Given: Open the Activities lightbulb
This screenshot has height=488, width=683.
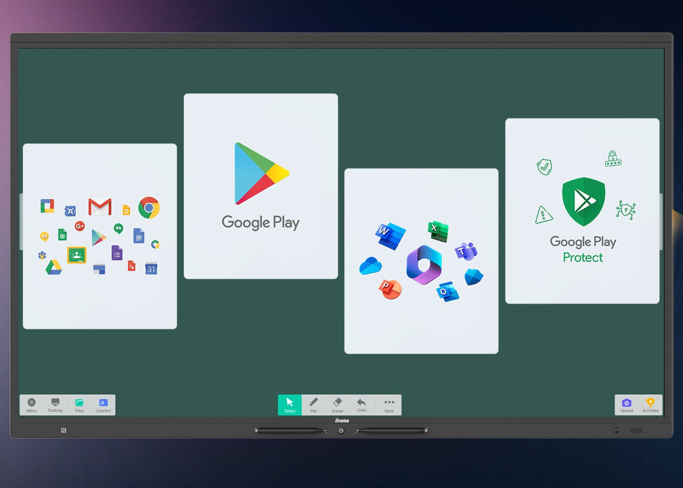Looking at the screenshot, I should pyautogui.click(x=650, y=405).
